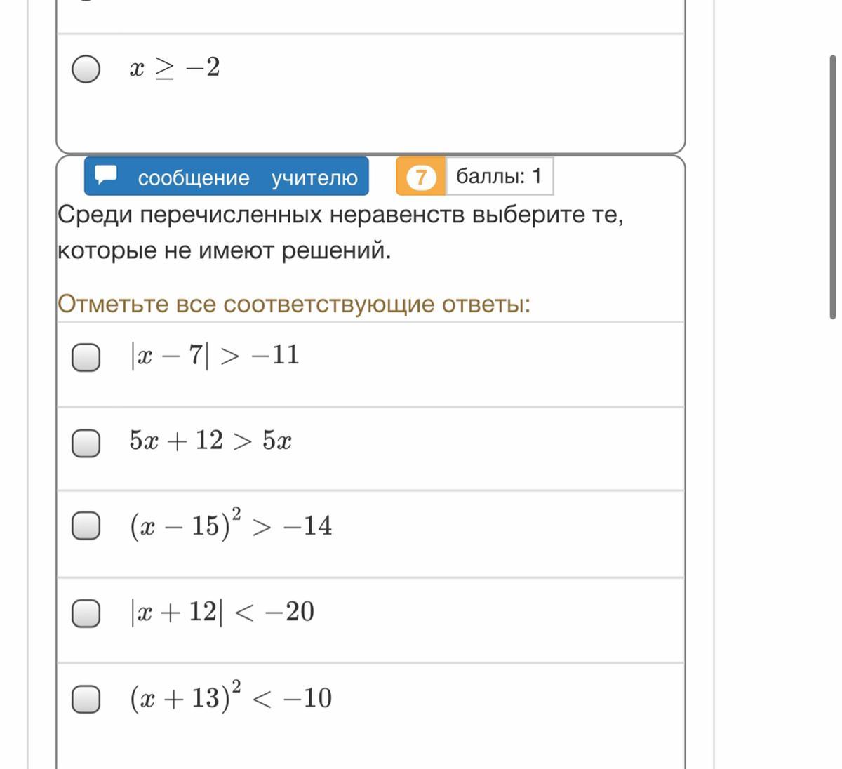Click the orange question number 7 badge
The height and width of the screenshot is (769, 842).
click(420, 177)
